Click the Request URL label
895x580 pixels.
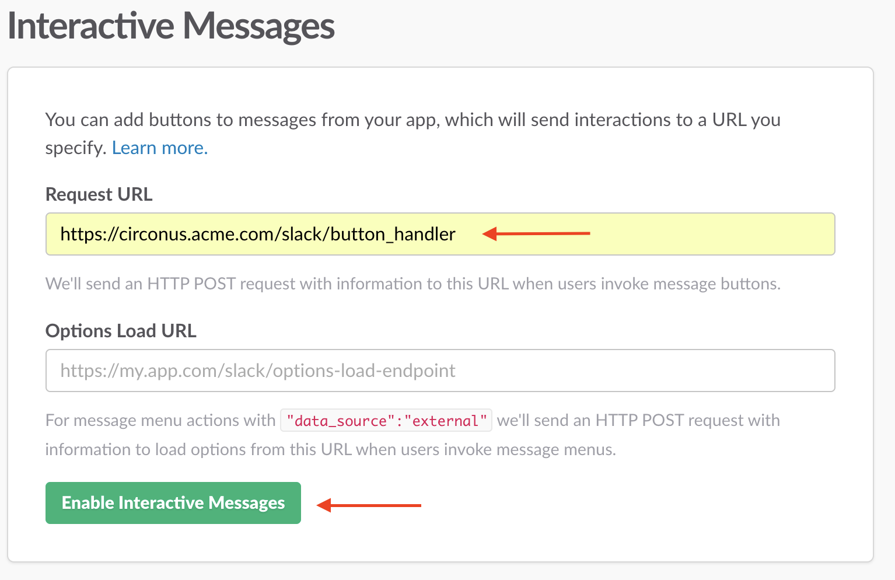98,194
